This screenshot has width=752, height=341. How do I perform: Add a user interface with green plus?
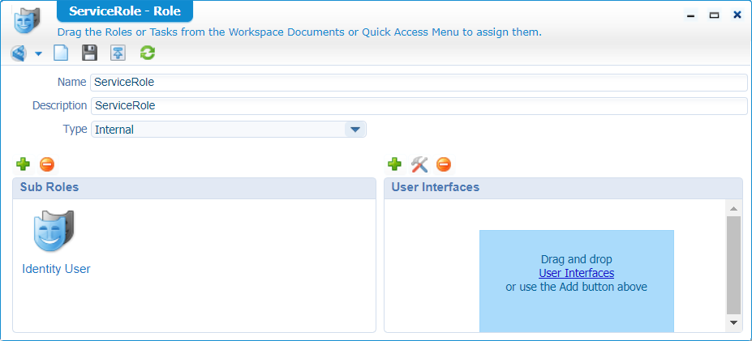pos(394,164)
